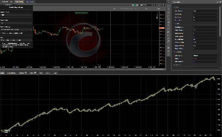This screenshot has height=137, width=222.
Task: Click the stepper of the third parameter in first group
Action: tap(217, 17)
